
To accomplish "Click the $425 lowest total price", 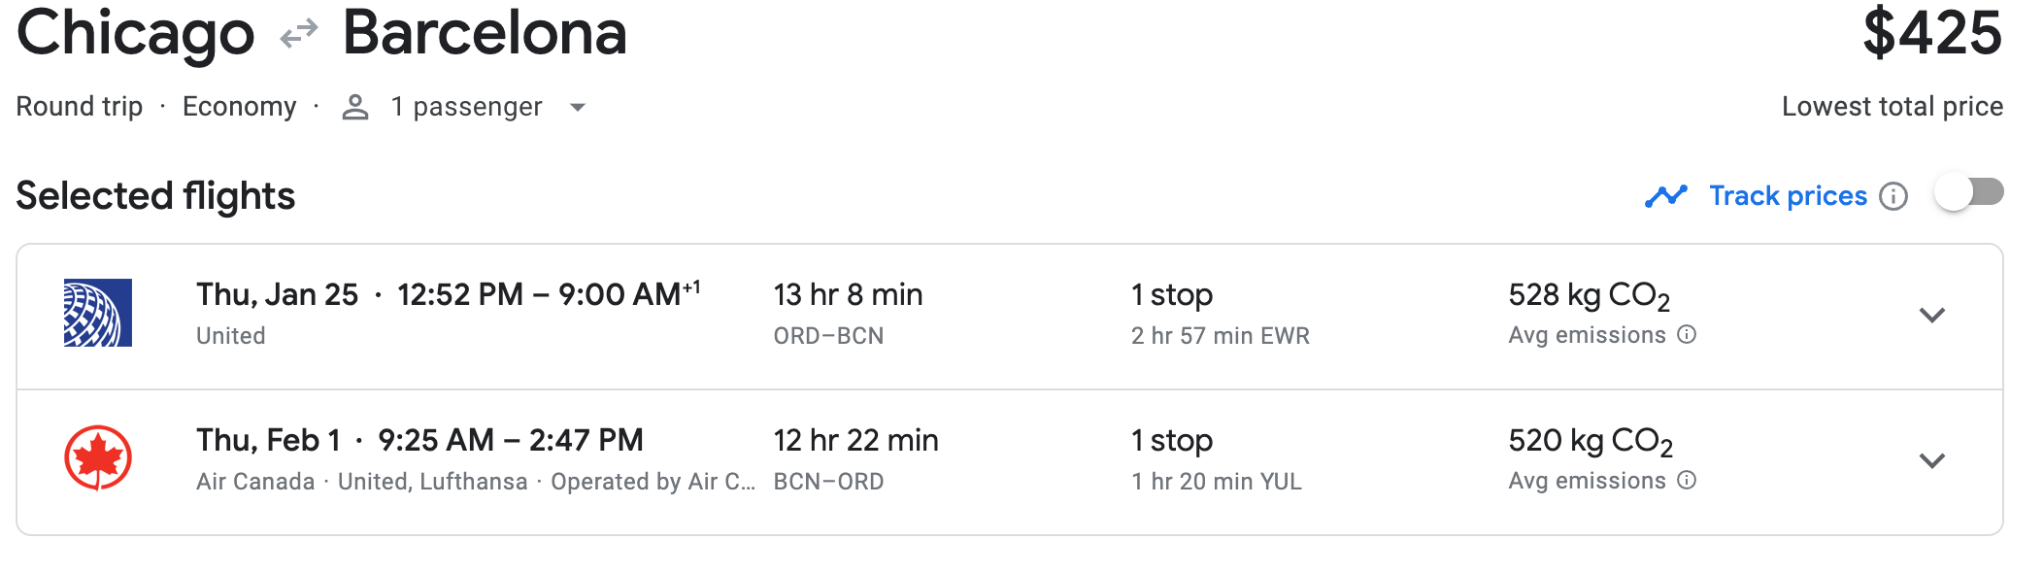I will pyautogui.click(x=1931, y=34).
